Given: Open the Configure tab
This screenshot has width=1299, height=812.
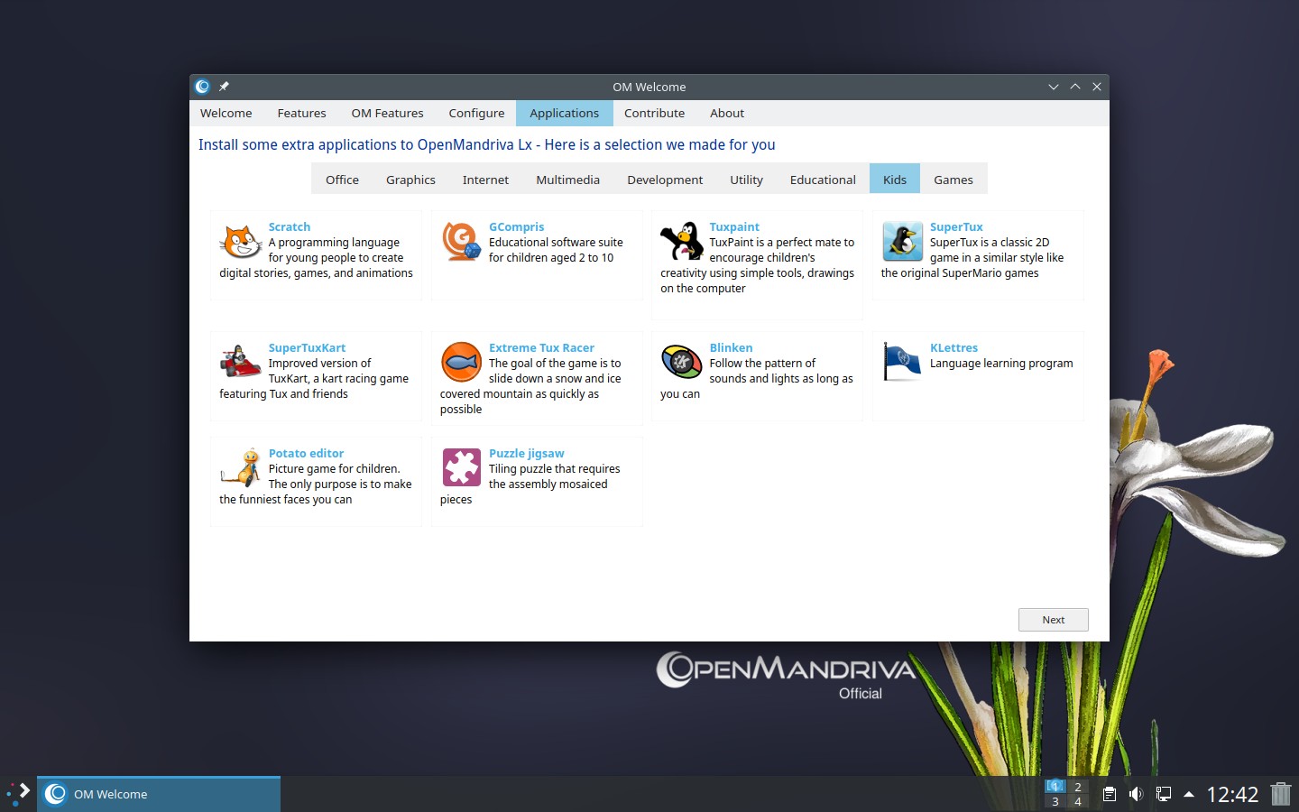Looking at the screenshot, I should 476,113.
